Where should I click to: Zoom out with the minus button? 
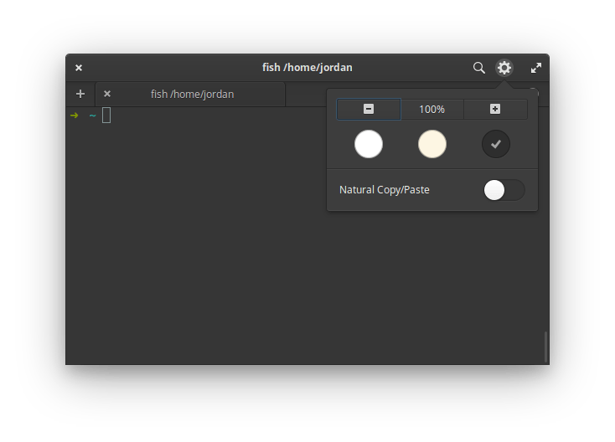pyautogui.click(x=369, y=109)
